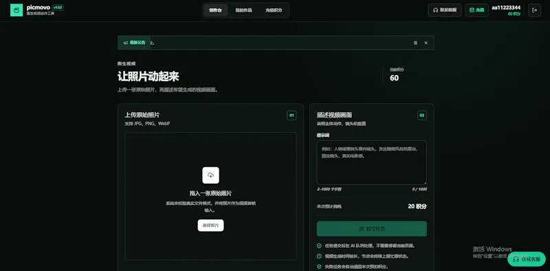Image resolution: width=550 pixels, height=271 pixels.
Task: Click the cloud upload icon
Action: [211, 175]
